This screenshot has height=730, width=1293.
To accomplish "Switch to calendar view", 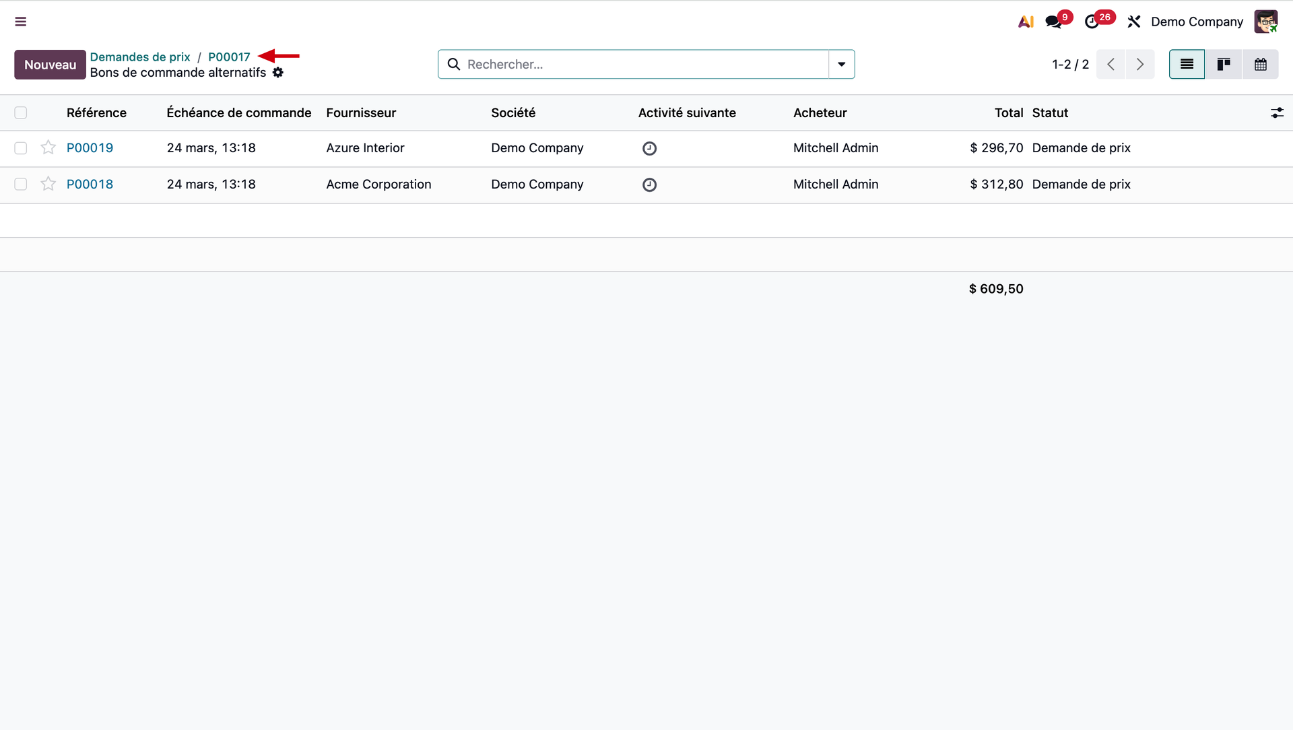I will (x=1260, y=64).
